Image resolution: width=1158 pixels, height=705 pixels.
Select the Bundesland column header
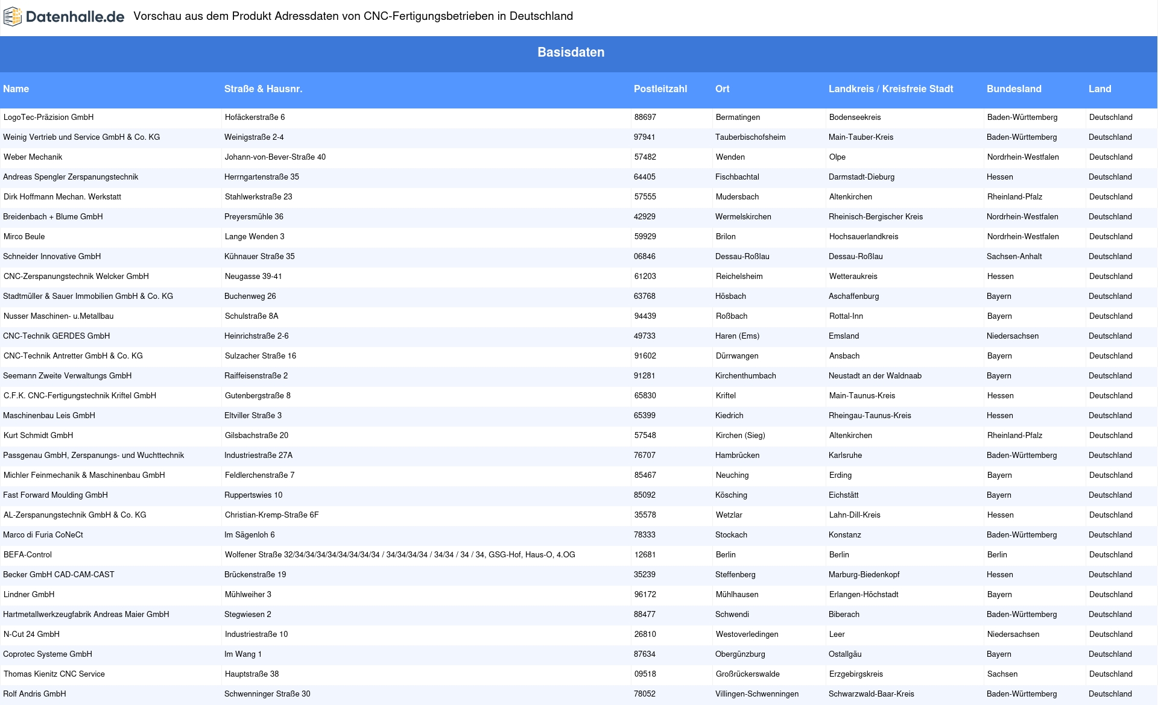[1014, 89]
